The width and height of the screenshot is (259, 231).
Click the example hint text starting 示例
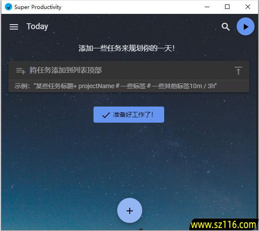pyautogui.click(x=115, y=86)
